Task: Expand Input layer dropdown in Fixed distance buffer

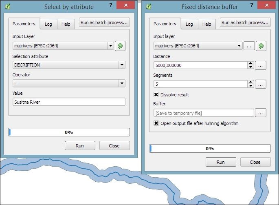Action: tap(239, 46)
